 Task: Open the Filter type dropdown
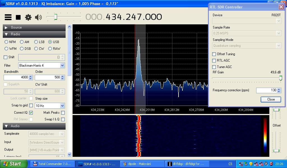coord(63,66)
